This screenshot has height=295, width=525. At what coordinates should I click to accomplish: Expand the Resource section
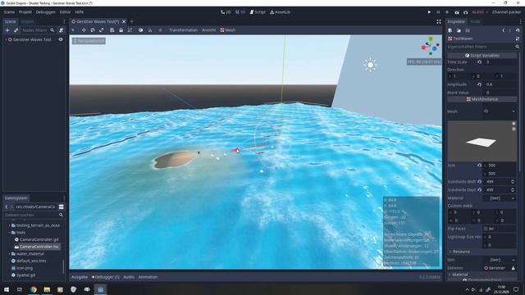click(482, 252)
